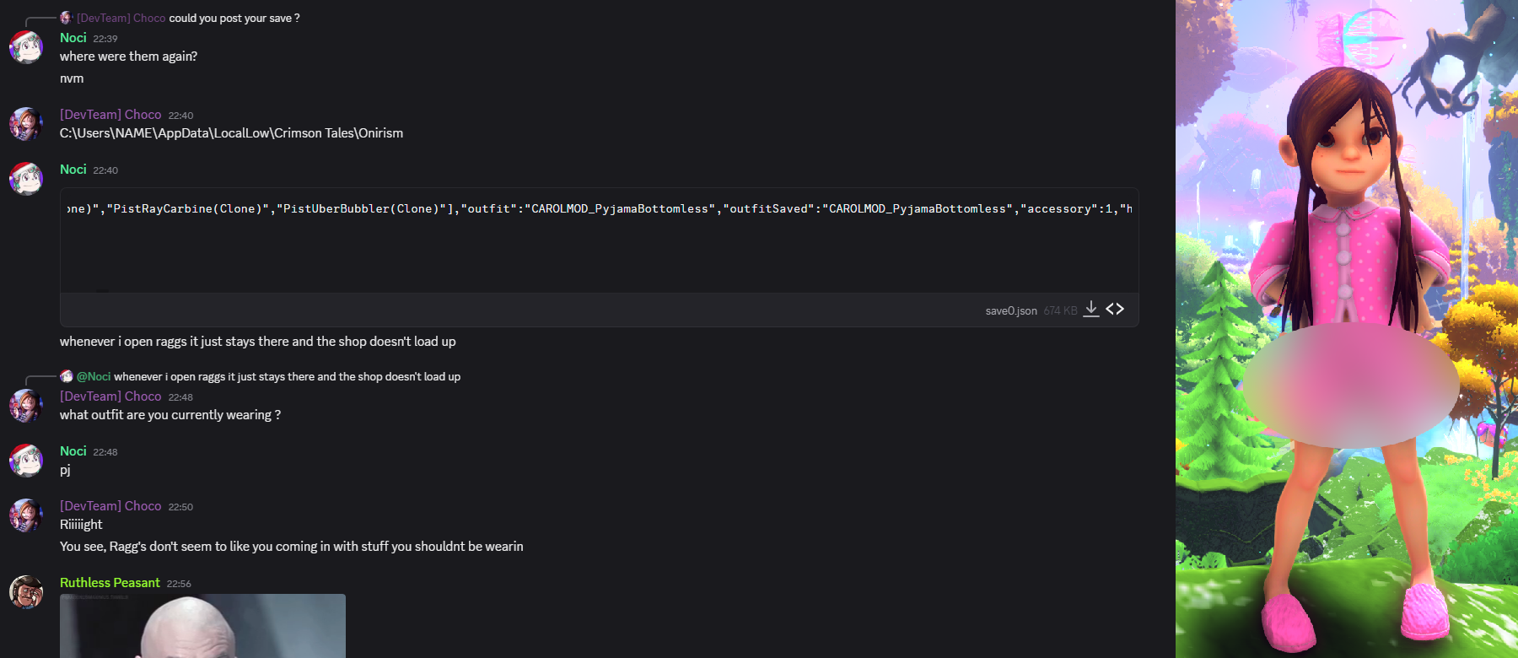
Task: Click the message starting "You see, Ragg's don't seem"
Action: pos(291,547)
